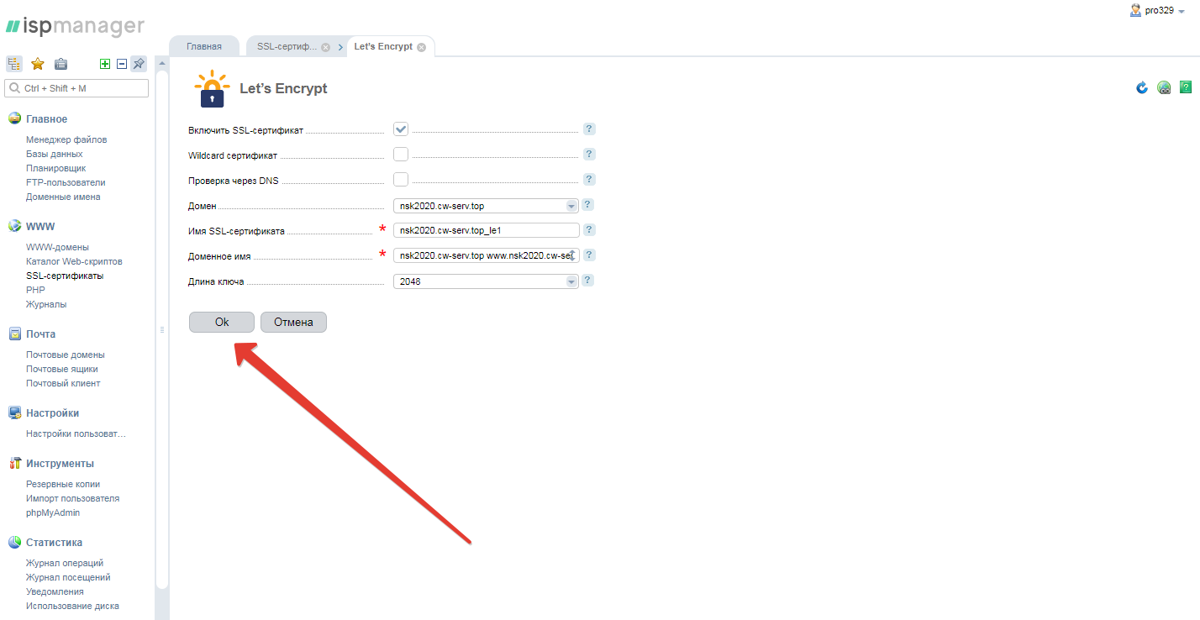1200x620 pixels.
Task: Toggle the pin sidebar icon
Action: [139, 64]
